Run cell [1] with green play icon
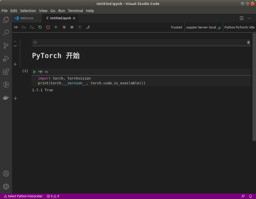The height and width of the screenshot is (199, 256). (x=34, y=72)
